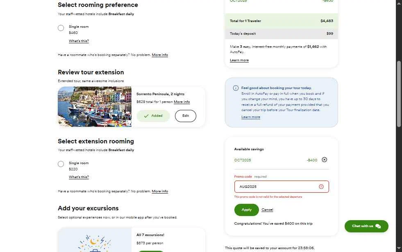402x252 pixels.
Task: Click the Congratulations saved $400 message
Action: click(273, 223)
